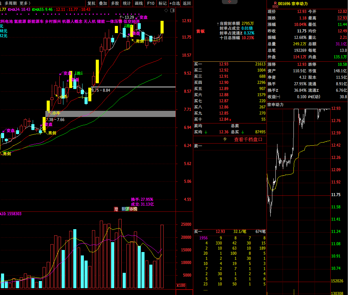
Task: Select the 买一 12.93 order row with 21613
Action: [230, 64]
